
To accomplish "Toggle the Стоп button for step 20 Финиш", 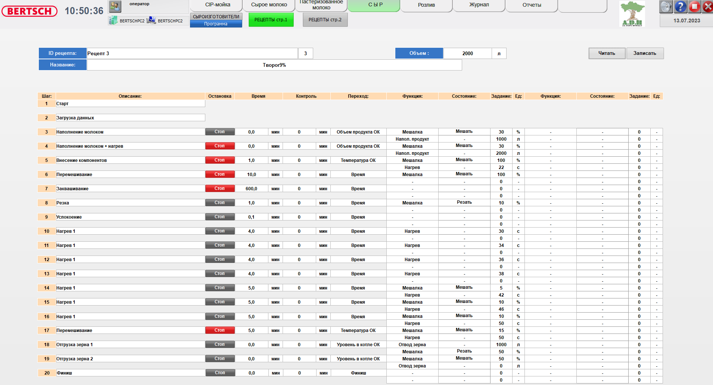I will tap(220, 373).
